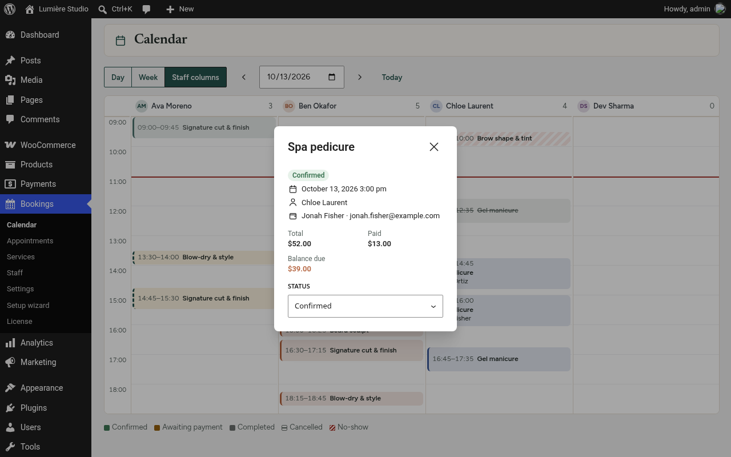
Task: Click the Pages icon in sidebar
Action: coord(10,100)
